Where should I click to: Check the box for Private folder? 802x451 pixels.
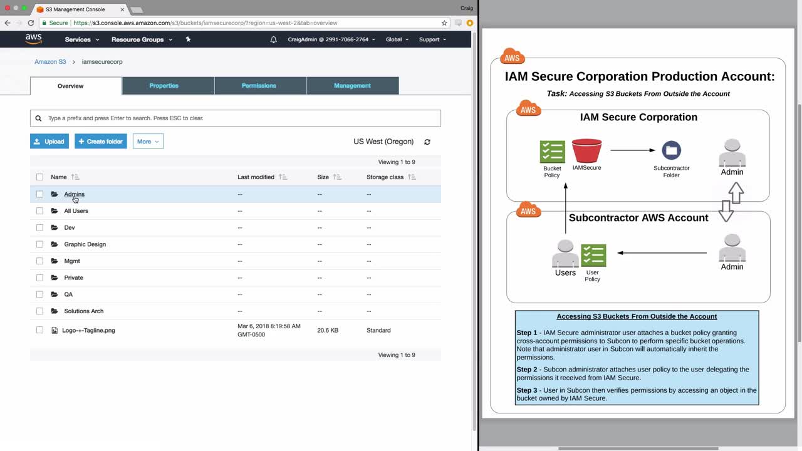click(40, 277)
